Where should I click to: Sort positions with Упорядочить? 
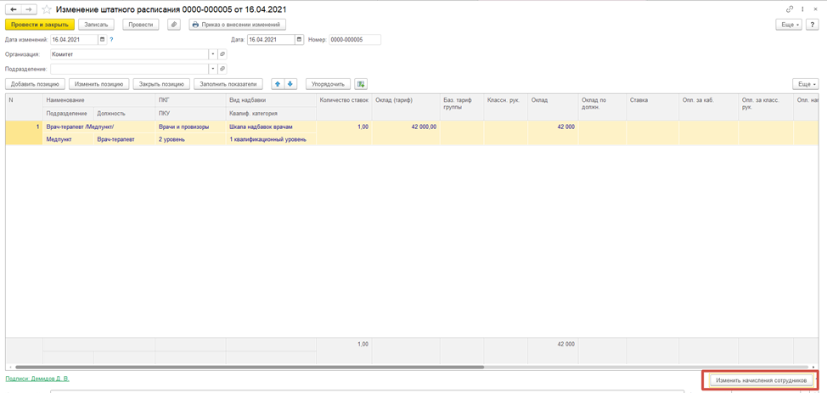[x=328, y=84]
